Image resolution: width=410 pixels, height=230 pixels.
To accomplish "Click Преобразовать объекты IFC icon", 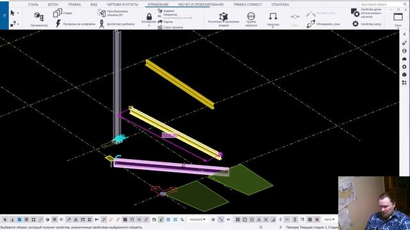I will click(101, 13).
